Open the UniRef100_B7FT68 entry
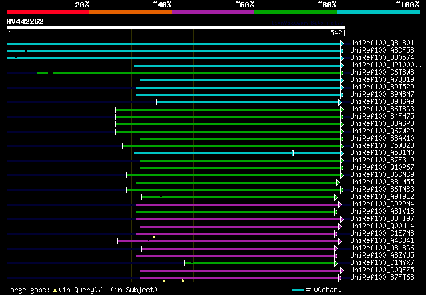This screenshot has width=426, height=295. click(382, 278)
